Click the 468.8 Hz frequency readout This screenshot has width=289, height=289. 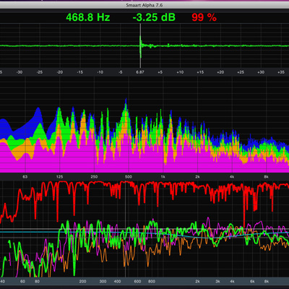point(88,17)
